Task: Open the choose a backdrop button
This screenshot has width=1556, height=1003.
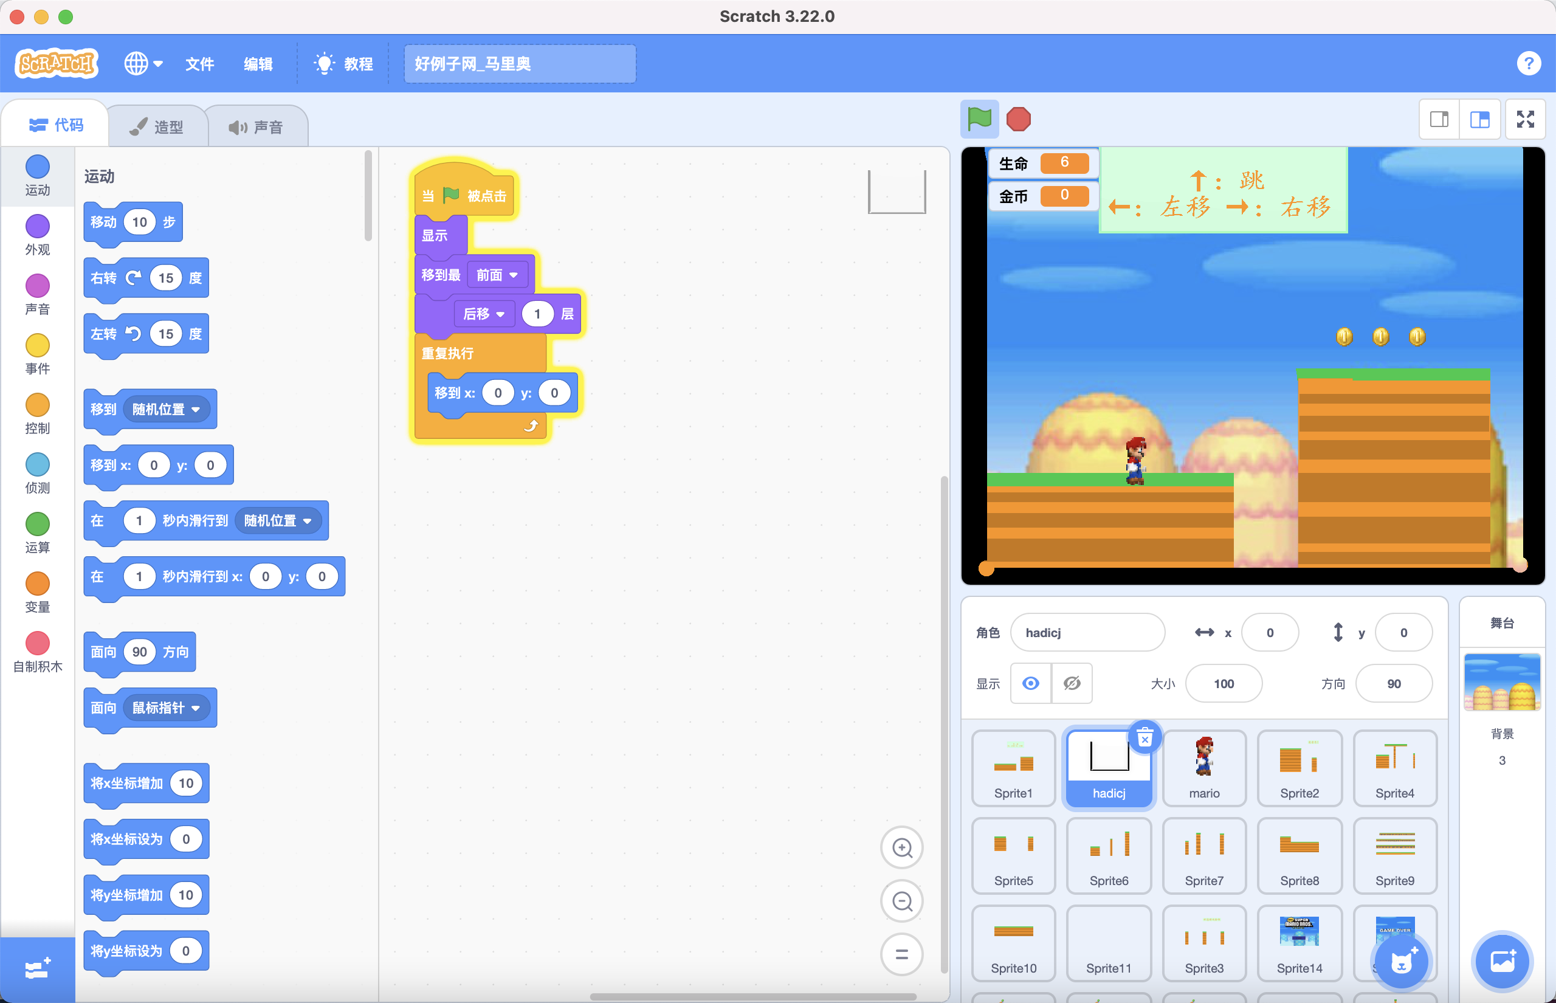Action: tap(1502, 961)
